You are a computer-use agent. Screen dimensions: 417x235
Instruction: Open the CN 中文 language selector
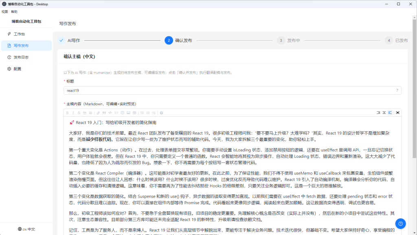pos(26,229)
